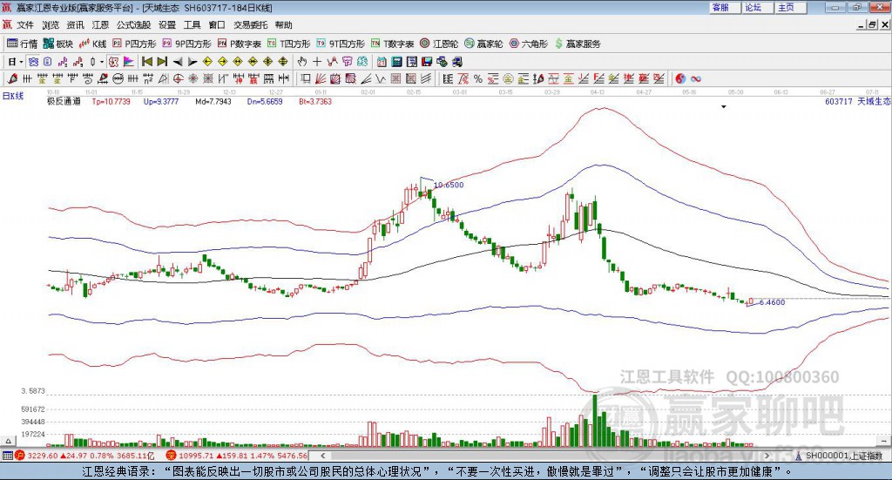Switch to the K线 candlestick chart
Image resolution: width=892 pixels, height=480 pixels.
(92, 44)
